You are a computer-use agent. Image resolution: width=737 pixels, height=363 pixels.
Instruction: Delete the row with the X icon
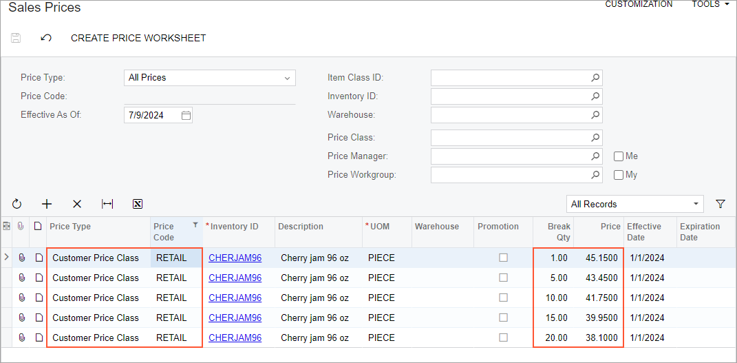(77, 204)
